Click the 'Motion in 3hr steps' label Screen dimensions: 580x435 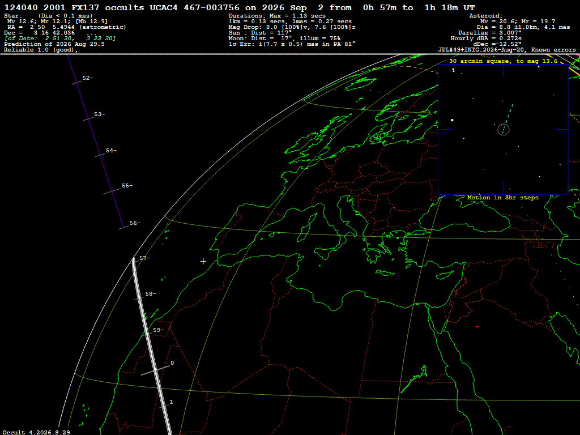(503, 198)
